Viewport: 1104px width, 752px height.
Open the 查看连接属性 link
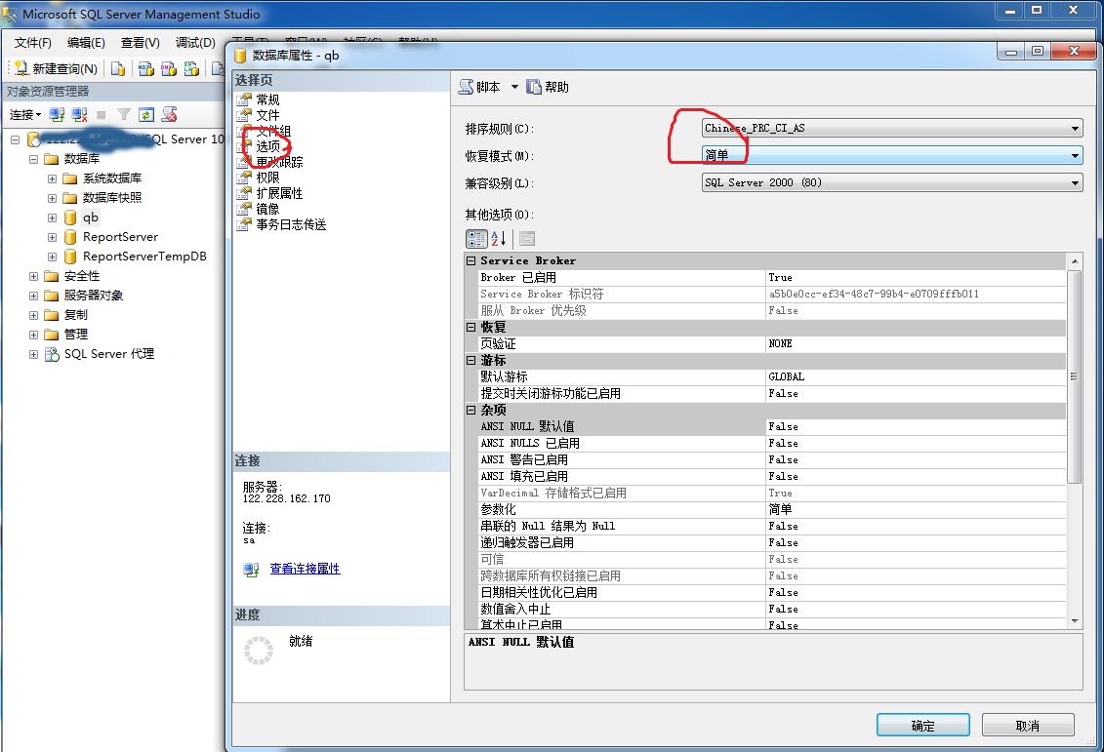[305, 569]
